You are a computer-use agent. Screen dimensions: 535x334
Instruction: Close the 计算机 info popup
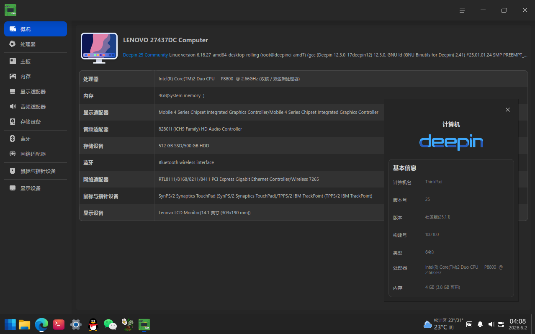[x=508, y=110]
